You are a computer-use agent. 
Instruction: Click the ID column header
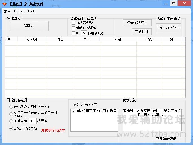11,39
